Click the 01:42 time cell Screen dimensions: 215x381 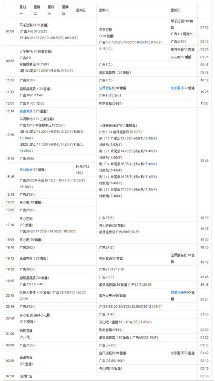pos(205,353)
